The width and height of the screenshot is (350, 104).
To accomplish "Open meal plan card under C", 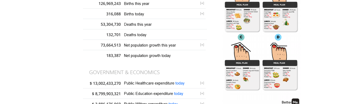I will (242, 75).
